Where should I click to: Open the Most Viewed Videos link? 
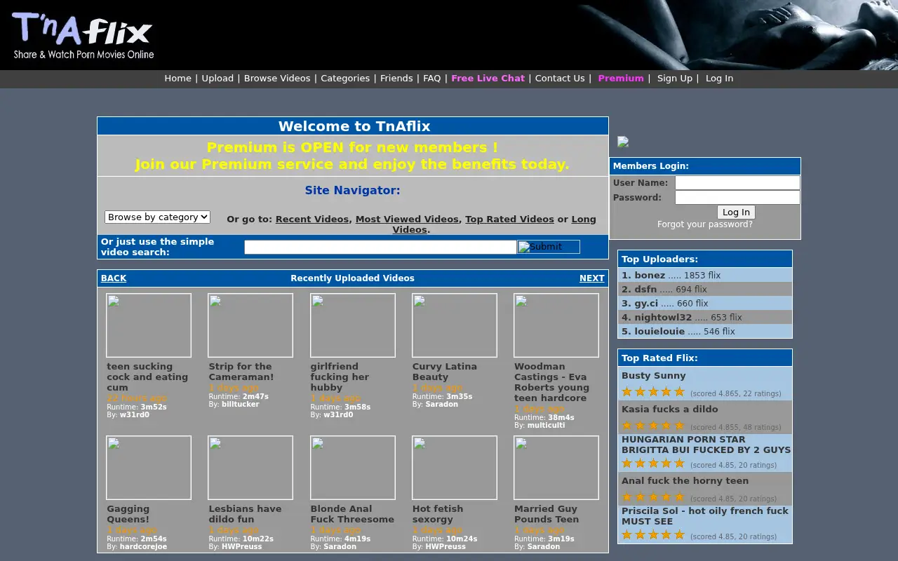[407, 219]
